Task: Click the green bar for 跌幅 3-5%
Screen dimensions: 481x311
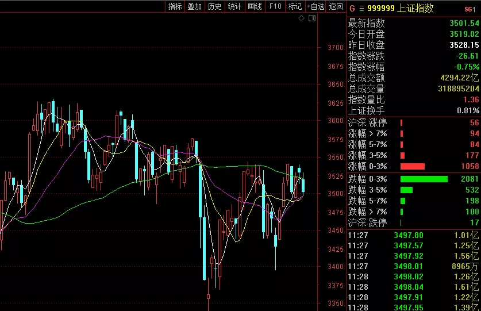Action: pos(406,190)
